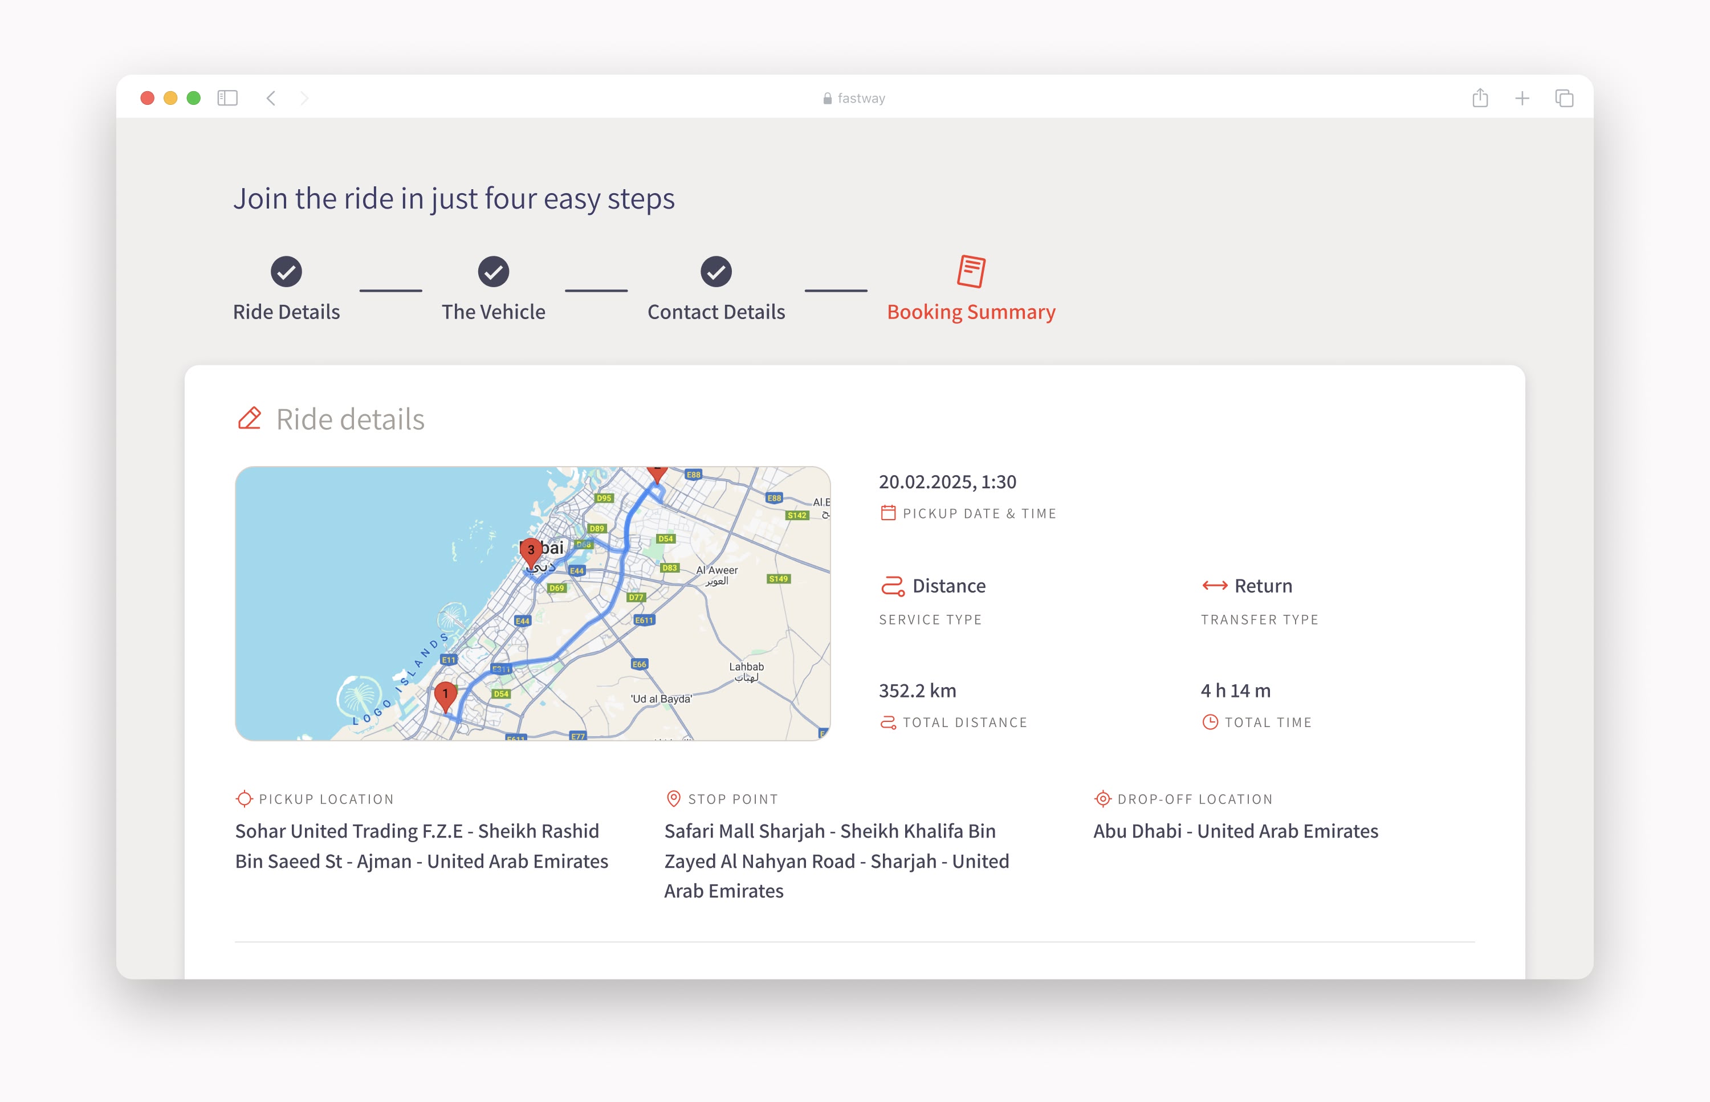Go back to previous browser page
This screenshot has height=1102, width=1710.
(271, 98)
